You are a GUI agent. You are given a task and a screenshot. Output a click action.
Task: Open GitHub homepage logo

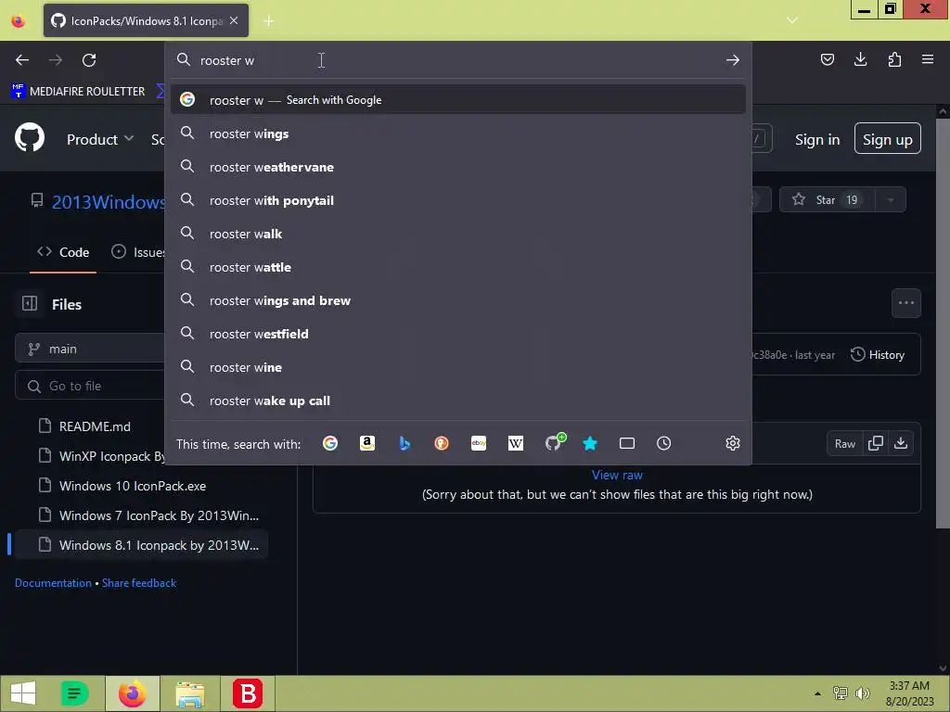[x=30, y=138]
